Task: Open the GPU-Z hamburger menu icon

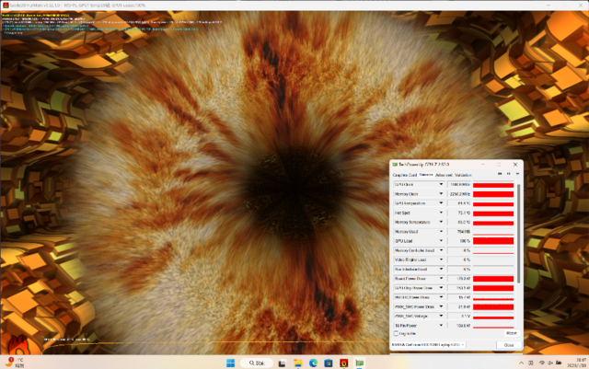Action: (517, 174)
